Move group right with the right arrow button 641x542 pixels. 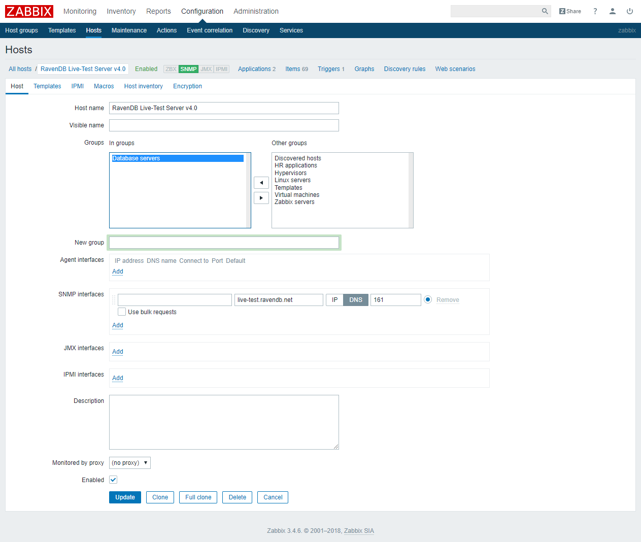pos(261,198)
